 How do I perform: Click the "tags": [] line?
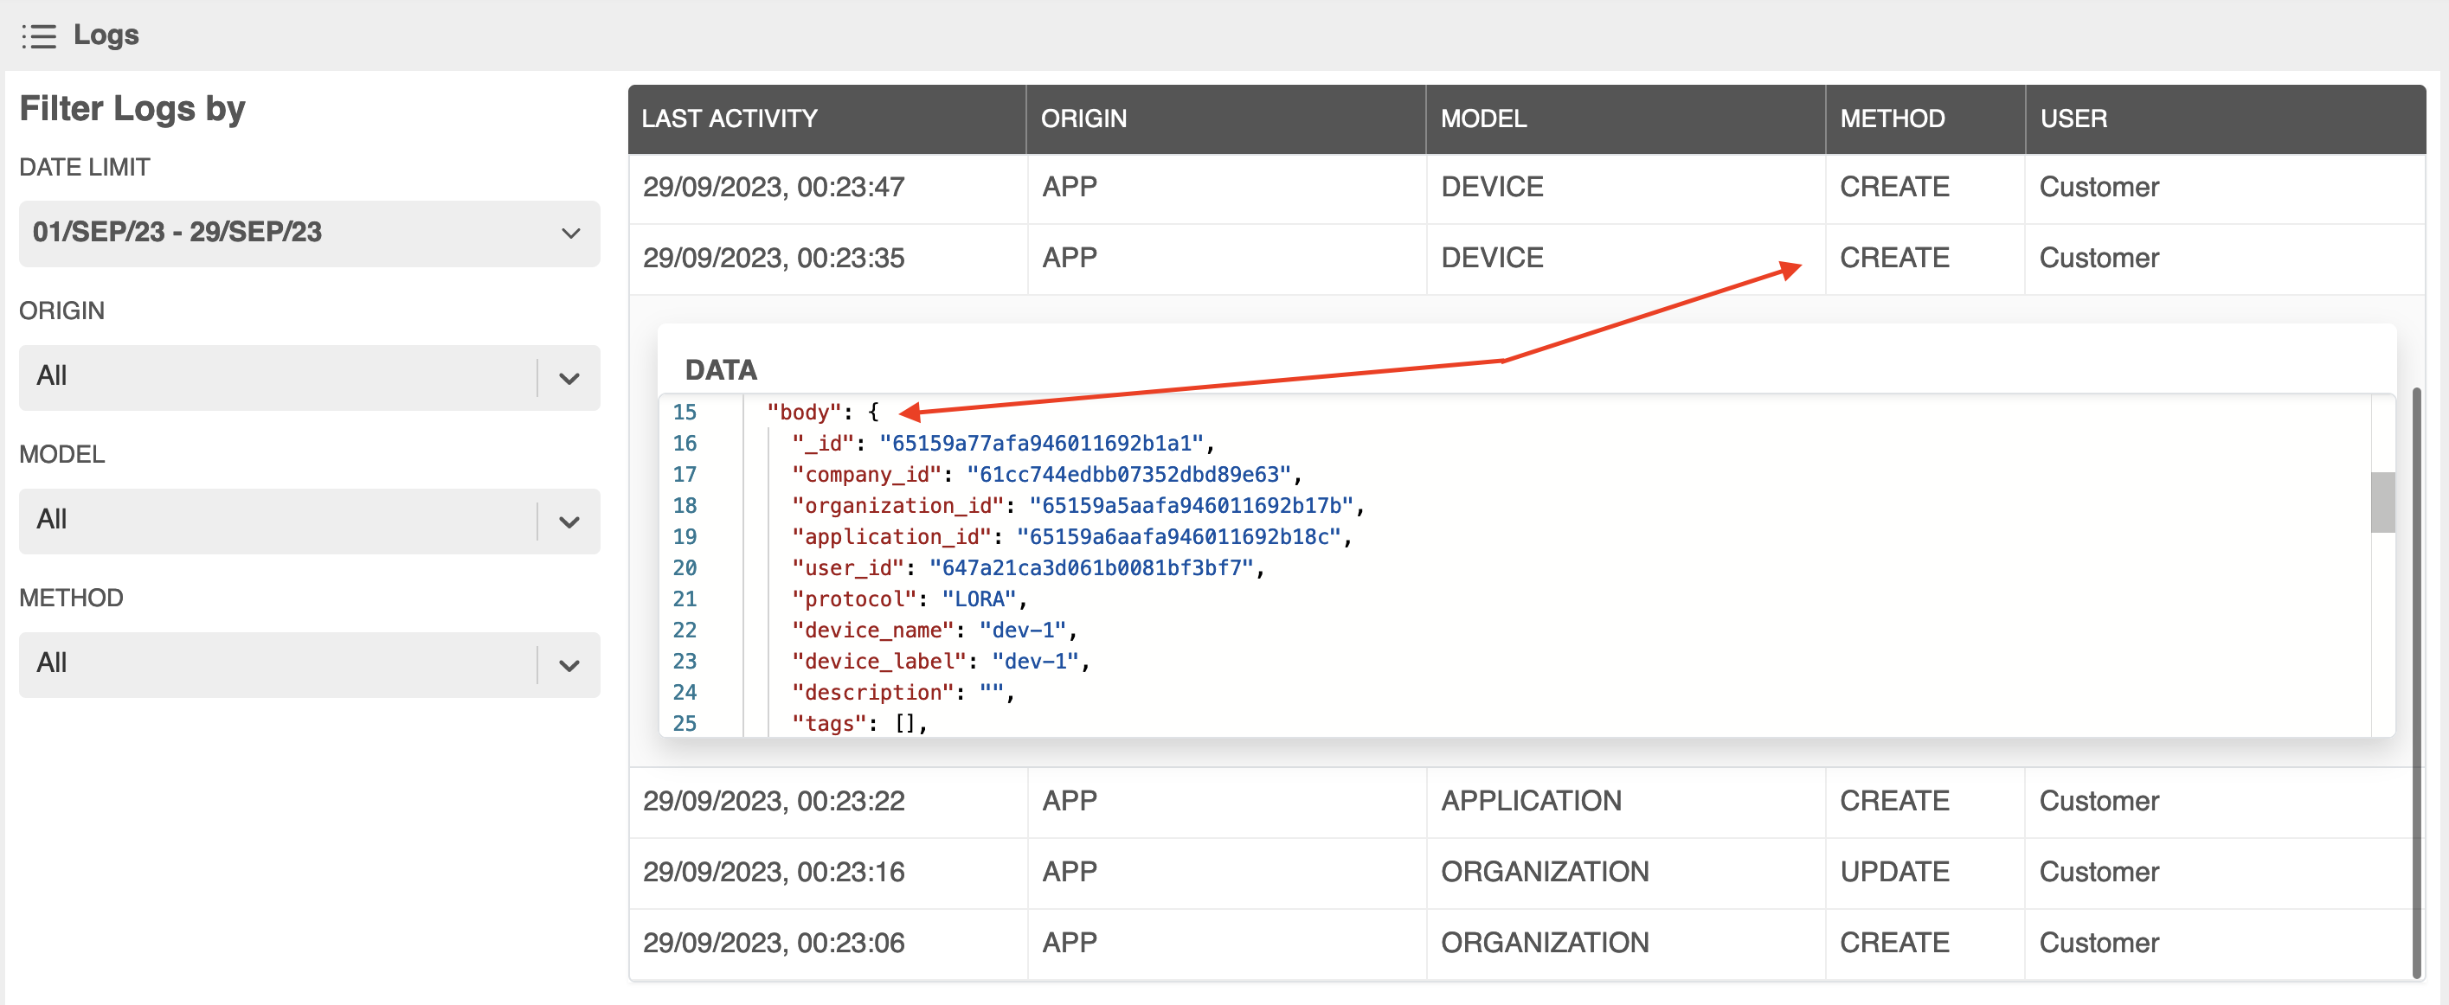859,724
